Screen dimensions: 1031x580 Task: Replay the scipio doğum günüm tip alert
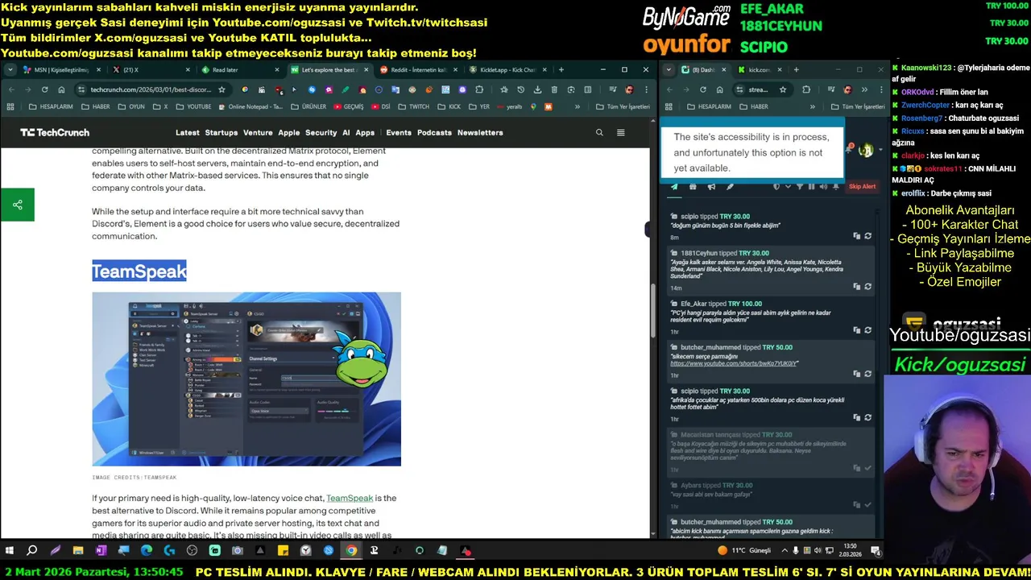[867, 236]
